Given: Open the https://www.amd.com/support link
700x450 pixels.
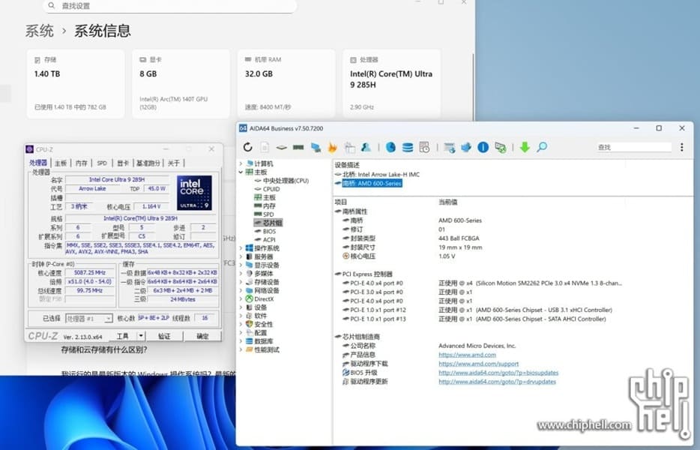Looking at the screenshot, I should 478,364.
